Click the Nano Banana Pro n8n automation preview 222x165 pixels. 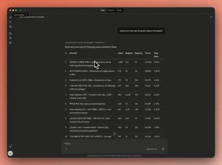click(x=90, y=111)
